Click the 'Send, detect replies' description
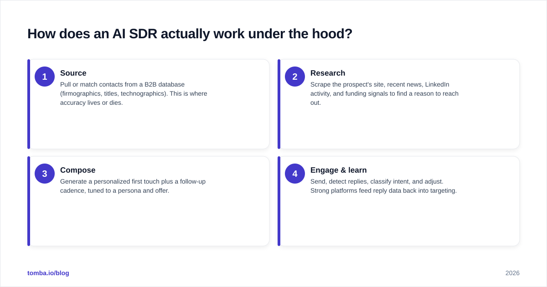The image size is (547, 287). pos(383,186)
